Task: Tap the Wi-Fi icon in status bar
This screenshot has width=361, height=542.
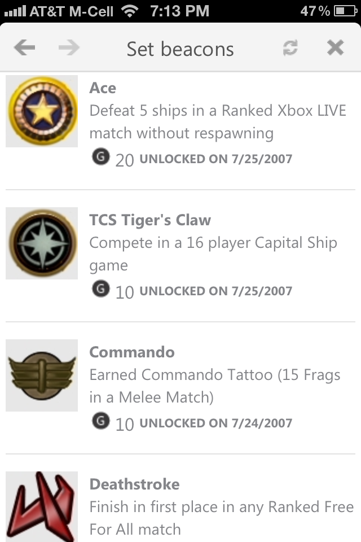Action: pos(131,11)
